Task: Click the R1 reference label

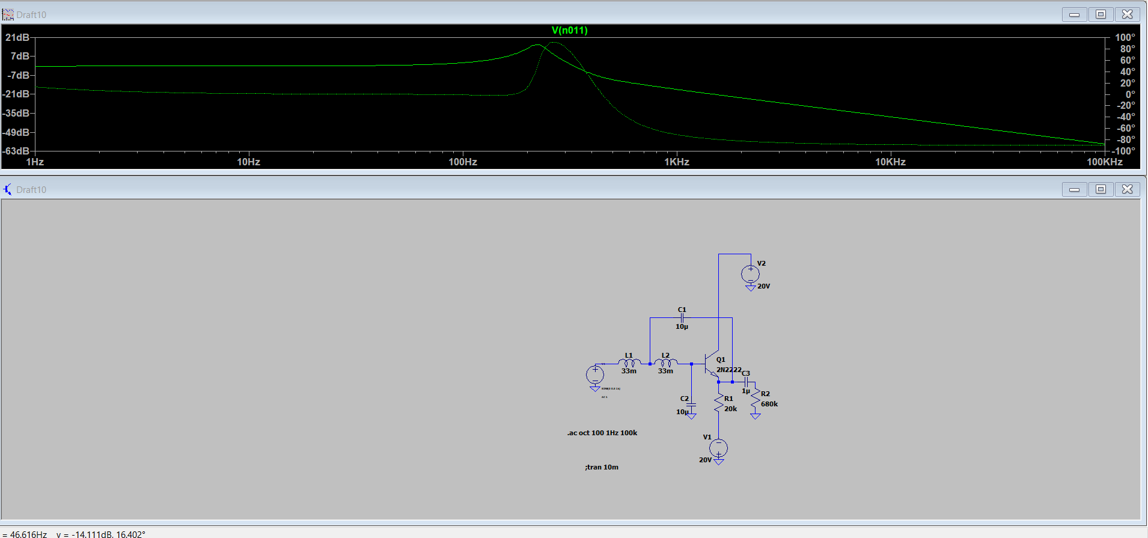Action: click(x=728, y=399)
